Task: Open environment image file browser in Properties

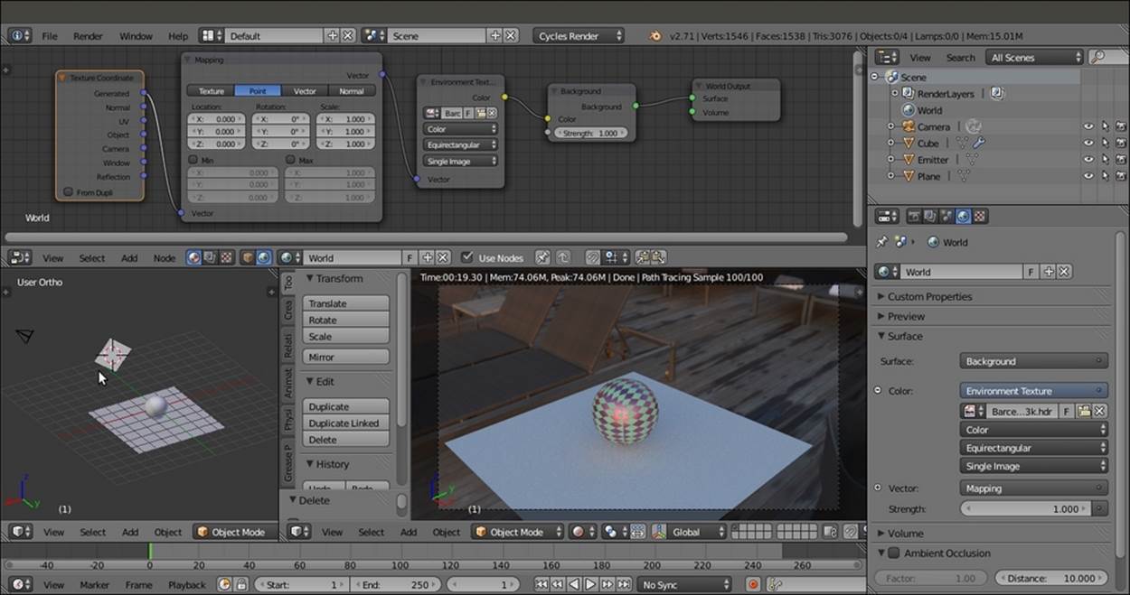Action: click(1083, 411)
